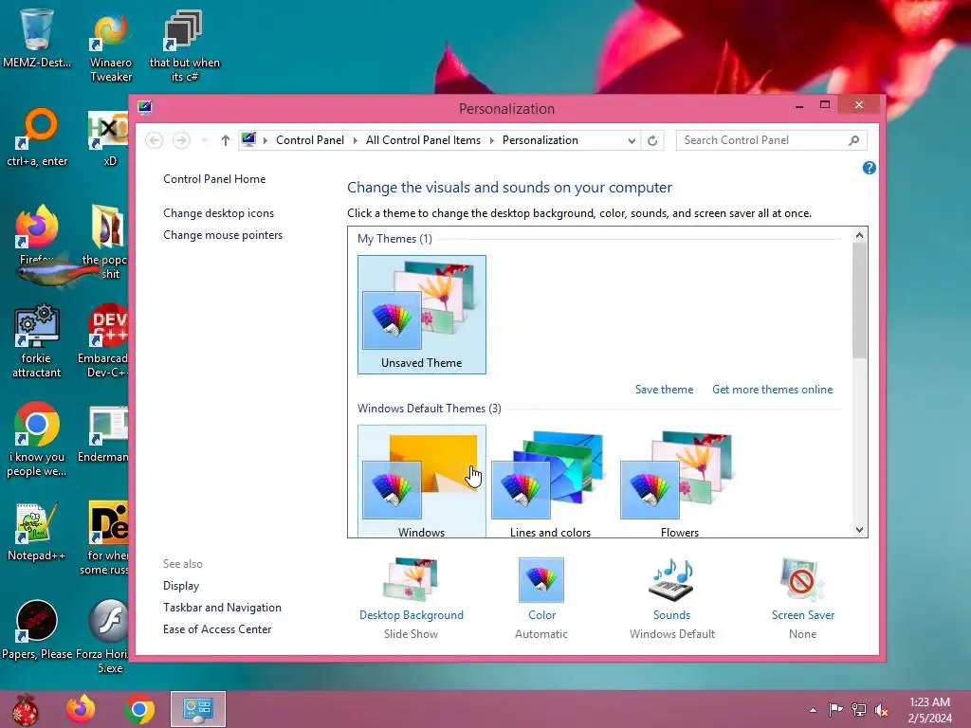The width and height of the screenshot is (971, 728).
Task: Apply the Windows default theme
Action: (x=422, y=481)
